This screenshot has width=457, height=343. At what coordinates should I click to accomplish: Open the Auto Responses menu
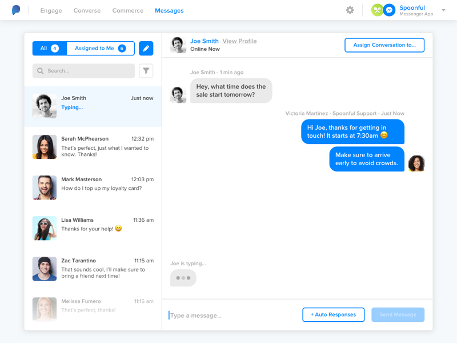(334, 315)
